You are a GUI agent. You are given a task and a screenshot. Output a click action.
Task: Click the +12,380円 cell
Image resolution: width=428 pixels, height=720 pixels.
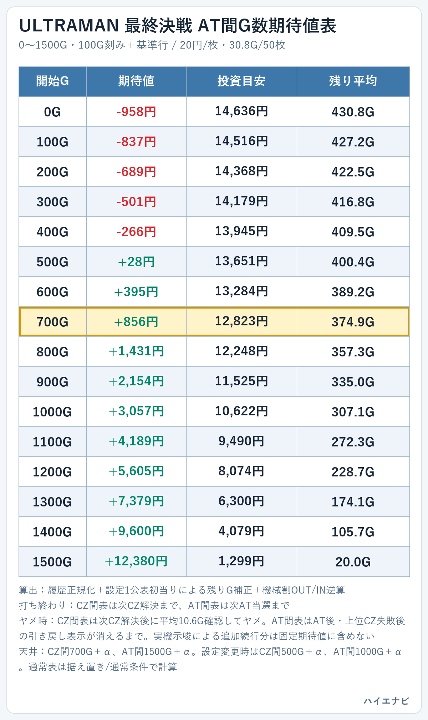[136, 562]
